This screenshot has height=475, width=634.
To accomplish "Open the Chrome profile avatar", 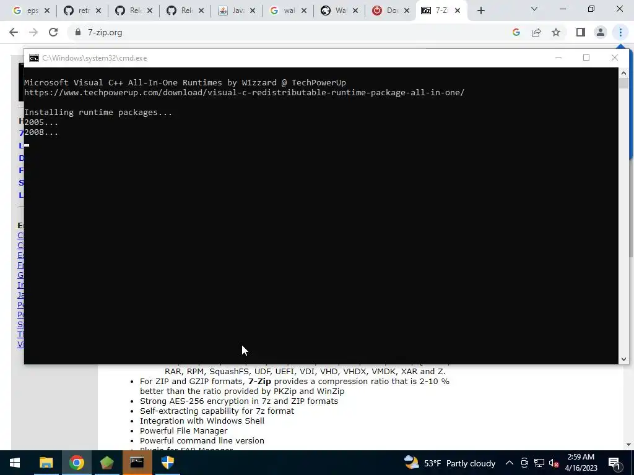I will [601, 32].
